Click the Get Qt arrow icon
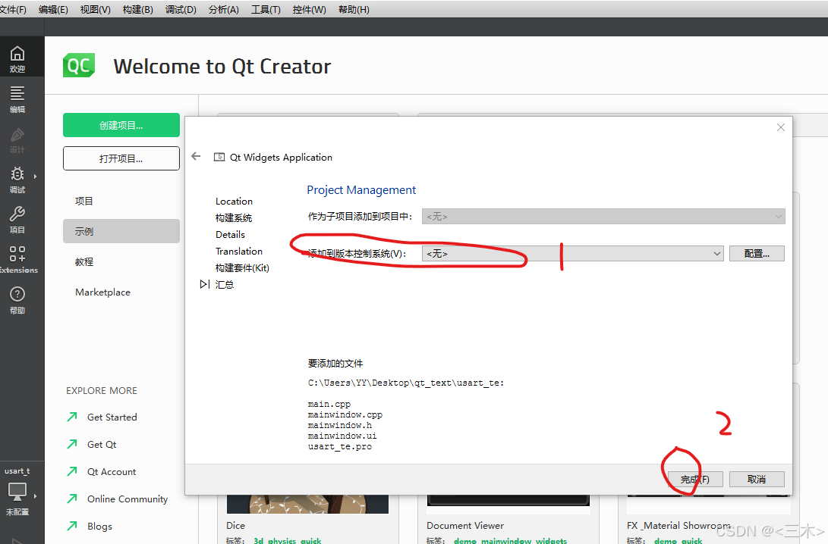This screenshot has width=828, height=544. [x=72, y=445]
